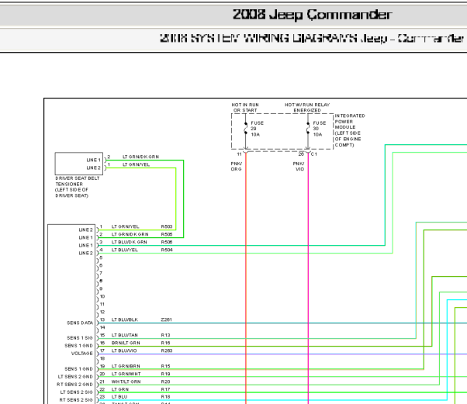467x404 pixels.
Task: Click 'LT GRN/YEL' beside tensioner pin 1
Action: click(136, 164)
